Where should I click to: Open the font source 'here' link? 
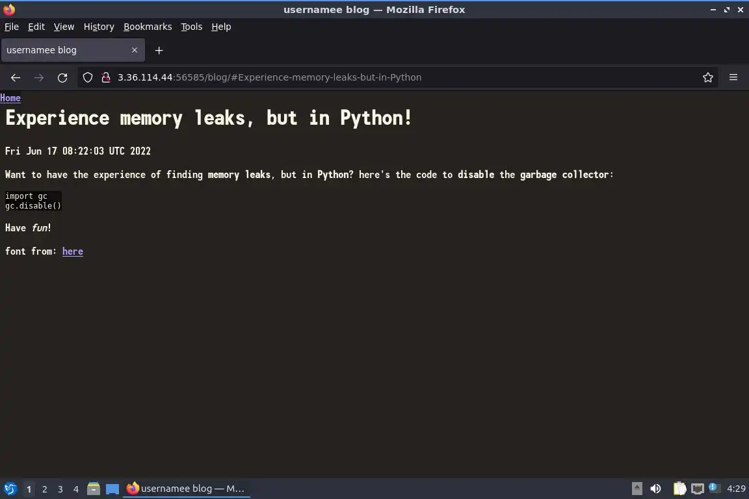tap(73, 251)
